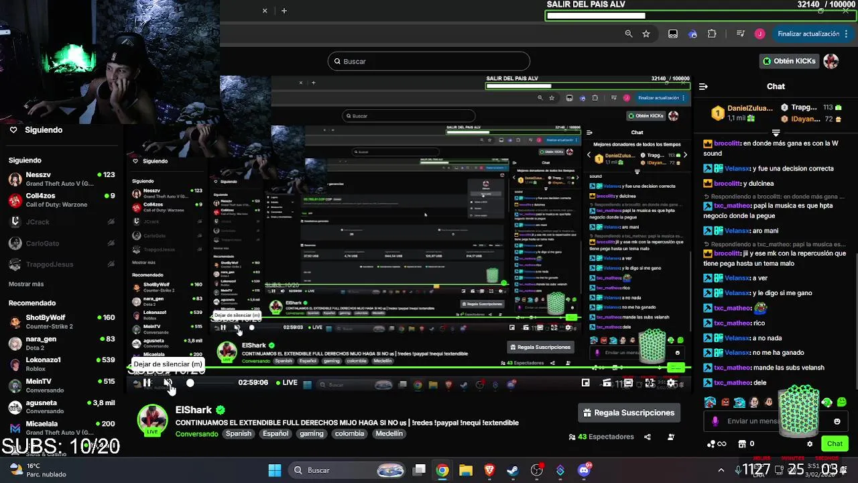
Task: Pick the green smiling blob emote
Action: pyautogui.click(x=842, y=402)
